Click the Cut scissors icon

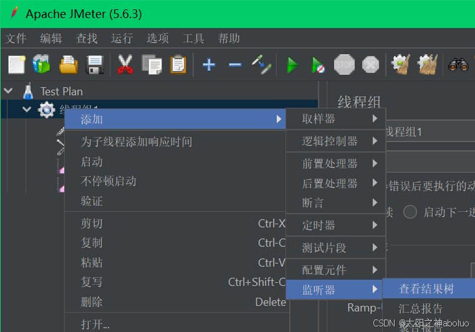point(125,64)
